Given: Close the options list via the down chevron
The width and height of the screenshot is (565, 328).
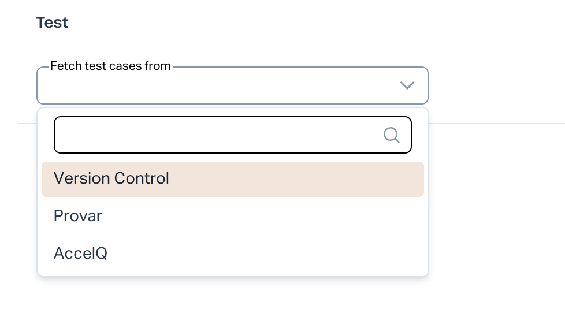Looking at the screenshot, I should pos(407,85).
